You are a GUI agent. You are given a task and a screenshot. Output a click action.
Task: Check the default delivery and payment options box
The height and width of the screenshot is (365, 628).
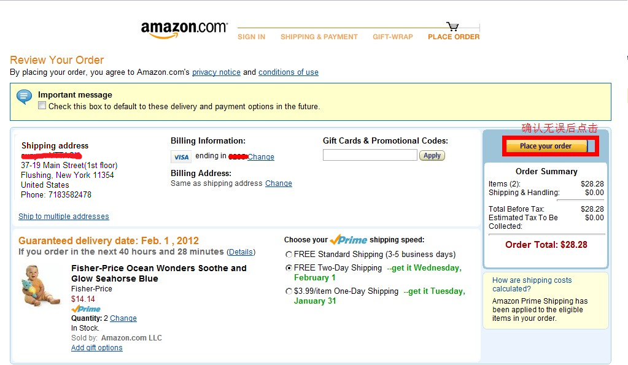[42, 106]
